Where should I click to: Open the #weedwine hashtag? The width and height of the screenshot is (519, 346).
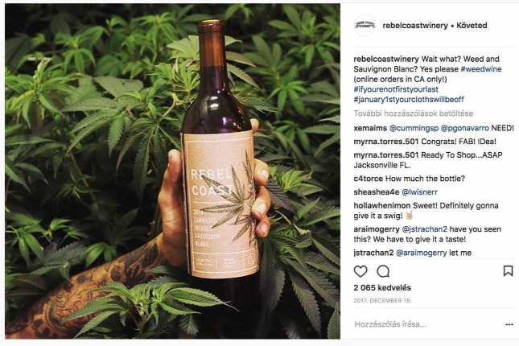coord(481,69)
